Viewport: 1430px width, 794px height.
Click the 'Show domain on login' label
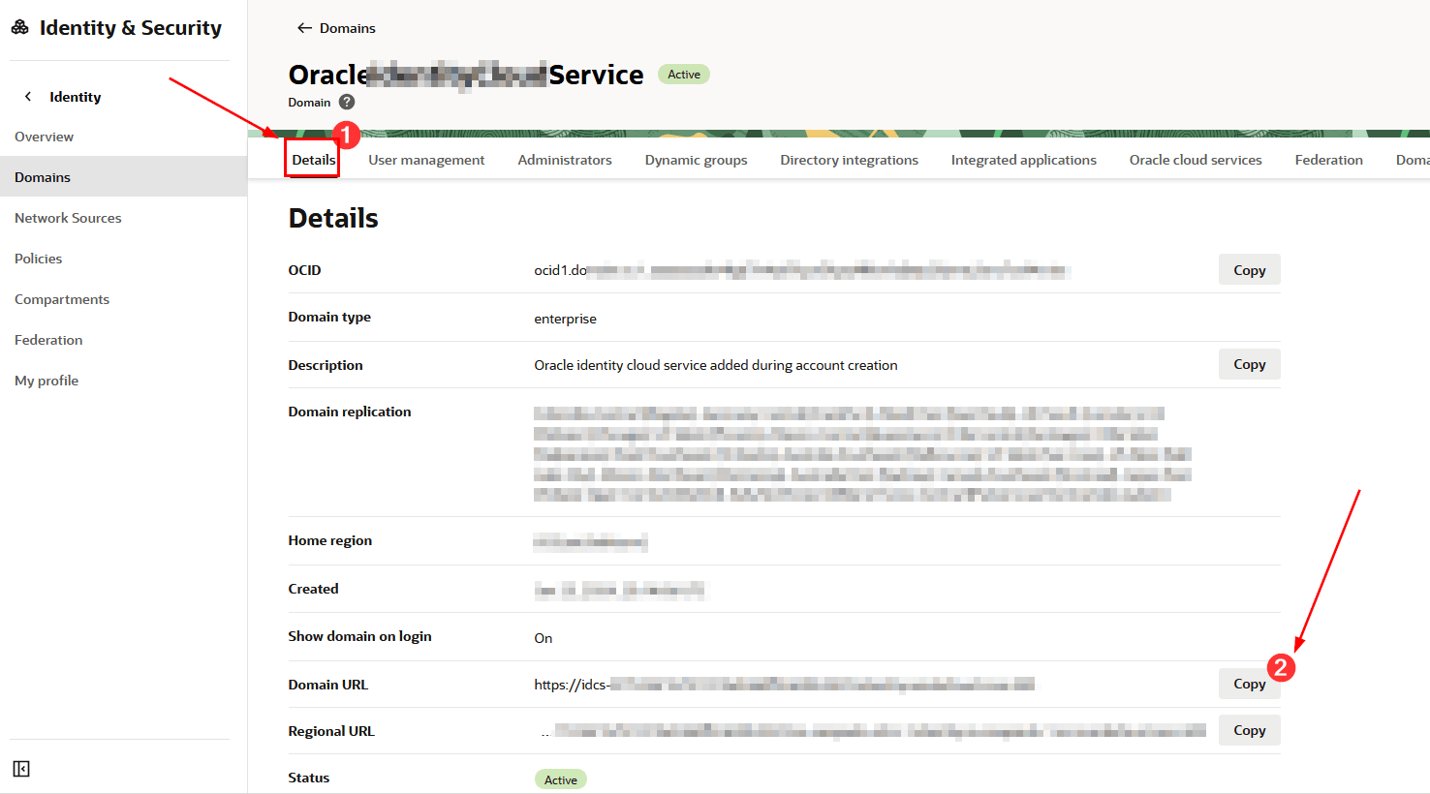pos(359,636)
